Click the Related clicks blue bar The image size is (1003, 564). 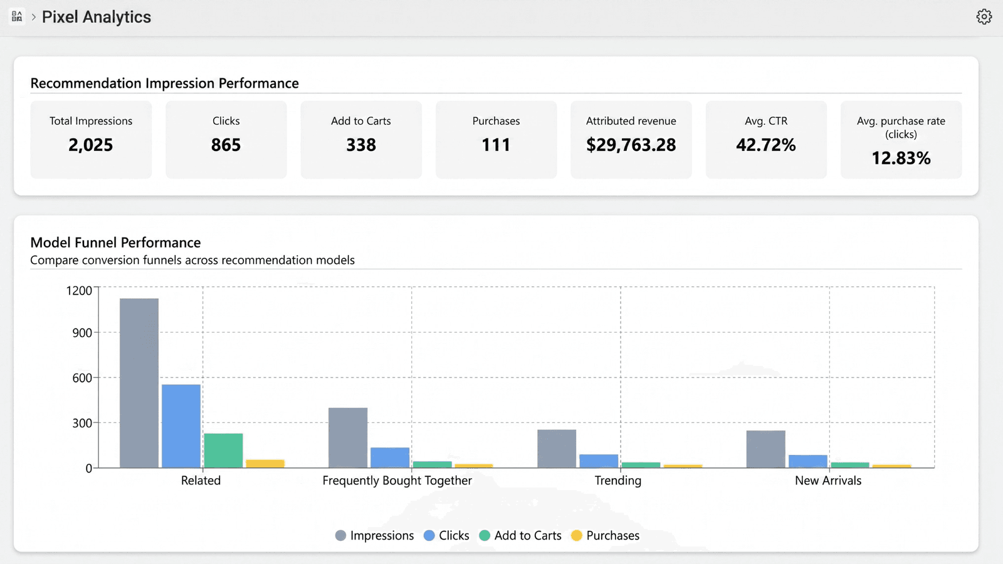(x=181, y=426)
